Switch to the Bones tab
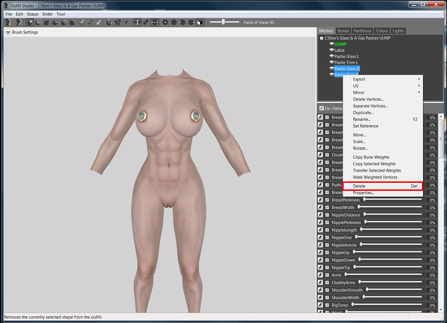 (343, 31)
